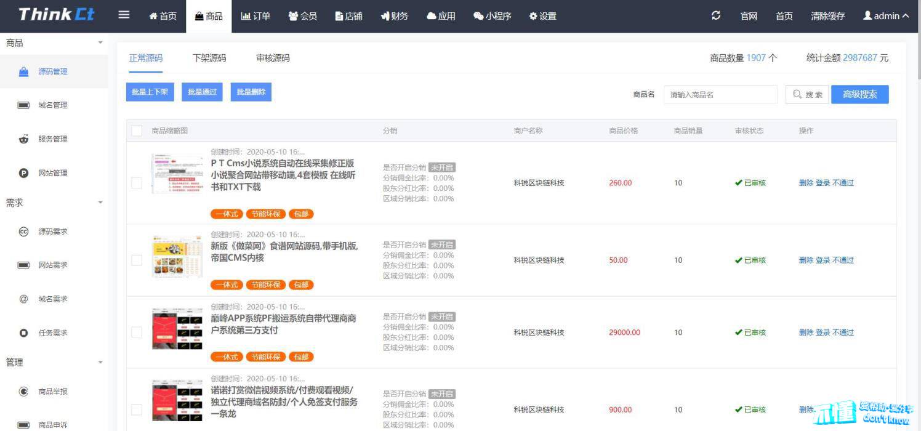Open 源码管理 via its bag icon
Screen dimensions: 921x431
(23, 72)
